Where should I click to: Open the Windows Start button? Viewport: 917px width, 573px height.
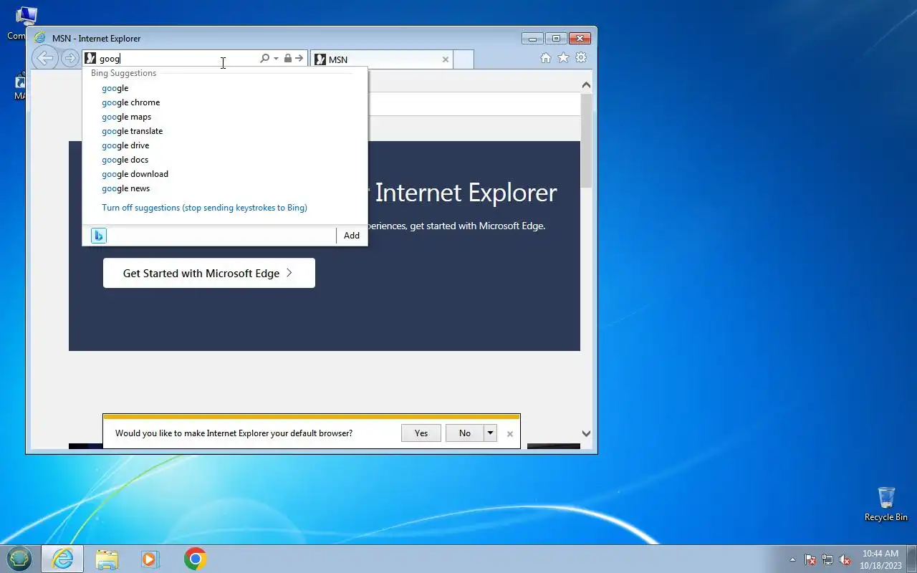(19, 559)
